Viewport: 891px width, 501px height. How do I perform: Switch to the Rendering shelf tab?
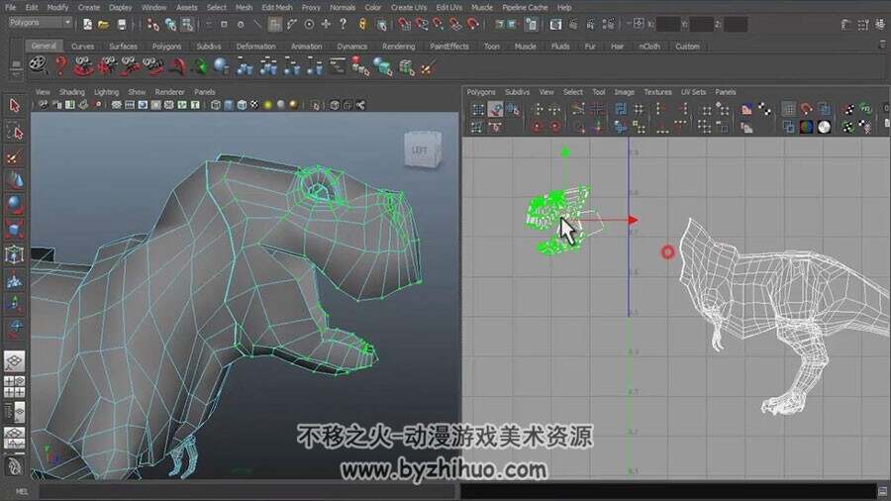pyautogui.click(x=398, y=46)
